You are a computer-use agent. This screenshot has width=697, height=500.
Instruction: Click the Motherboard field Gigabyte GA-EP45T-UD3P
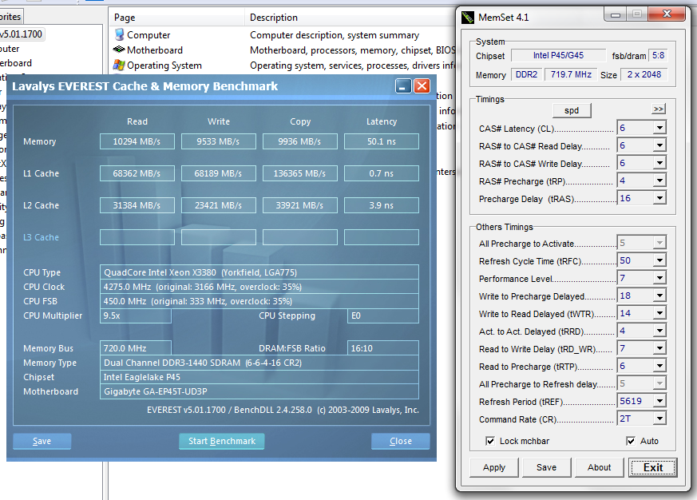[x=259, y=391]
